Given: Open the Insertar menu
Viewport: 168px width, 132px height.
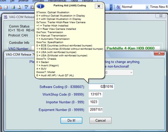Looking at the screenshot, I should 23,1.
